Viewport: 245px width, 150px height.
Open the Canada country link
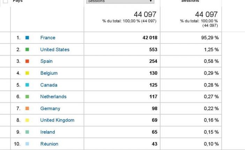[x=49, y=85]
